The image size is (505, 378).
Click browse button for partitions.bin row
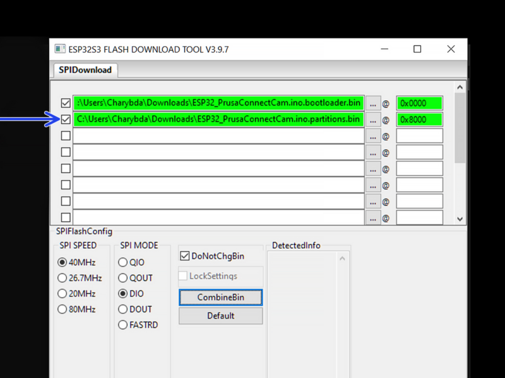pyautogui.click(x=372, y=120)
